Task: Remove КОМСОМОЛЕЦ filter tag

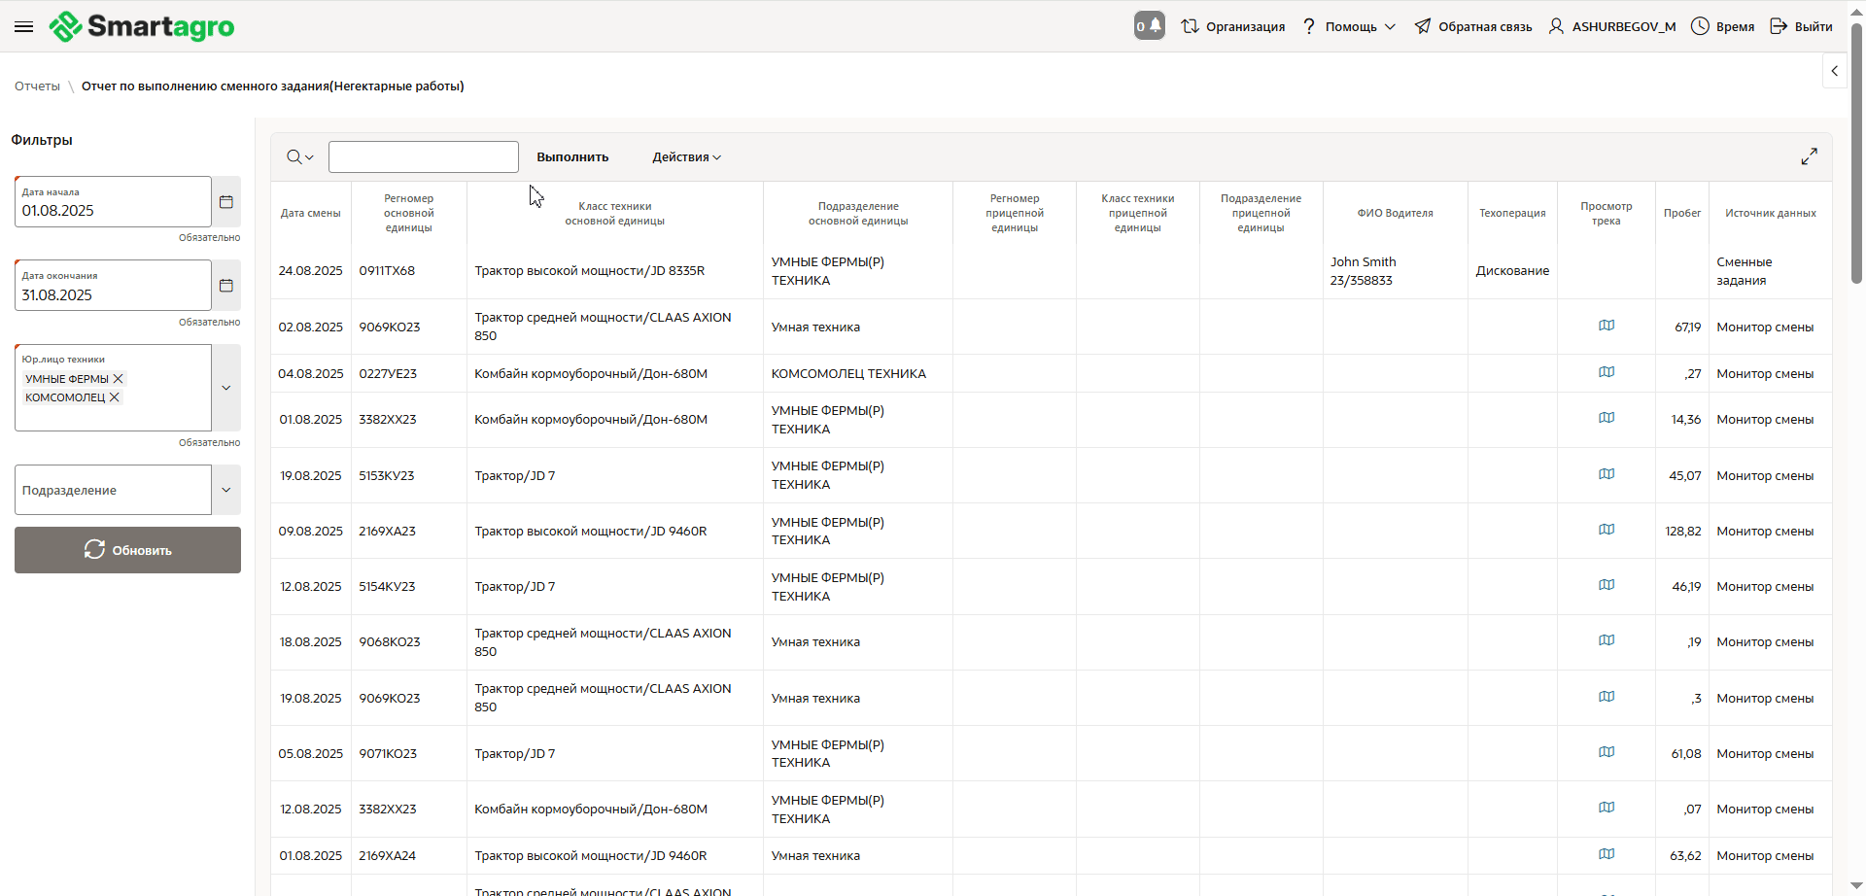Action: click(x=115, y=397)
